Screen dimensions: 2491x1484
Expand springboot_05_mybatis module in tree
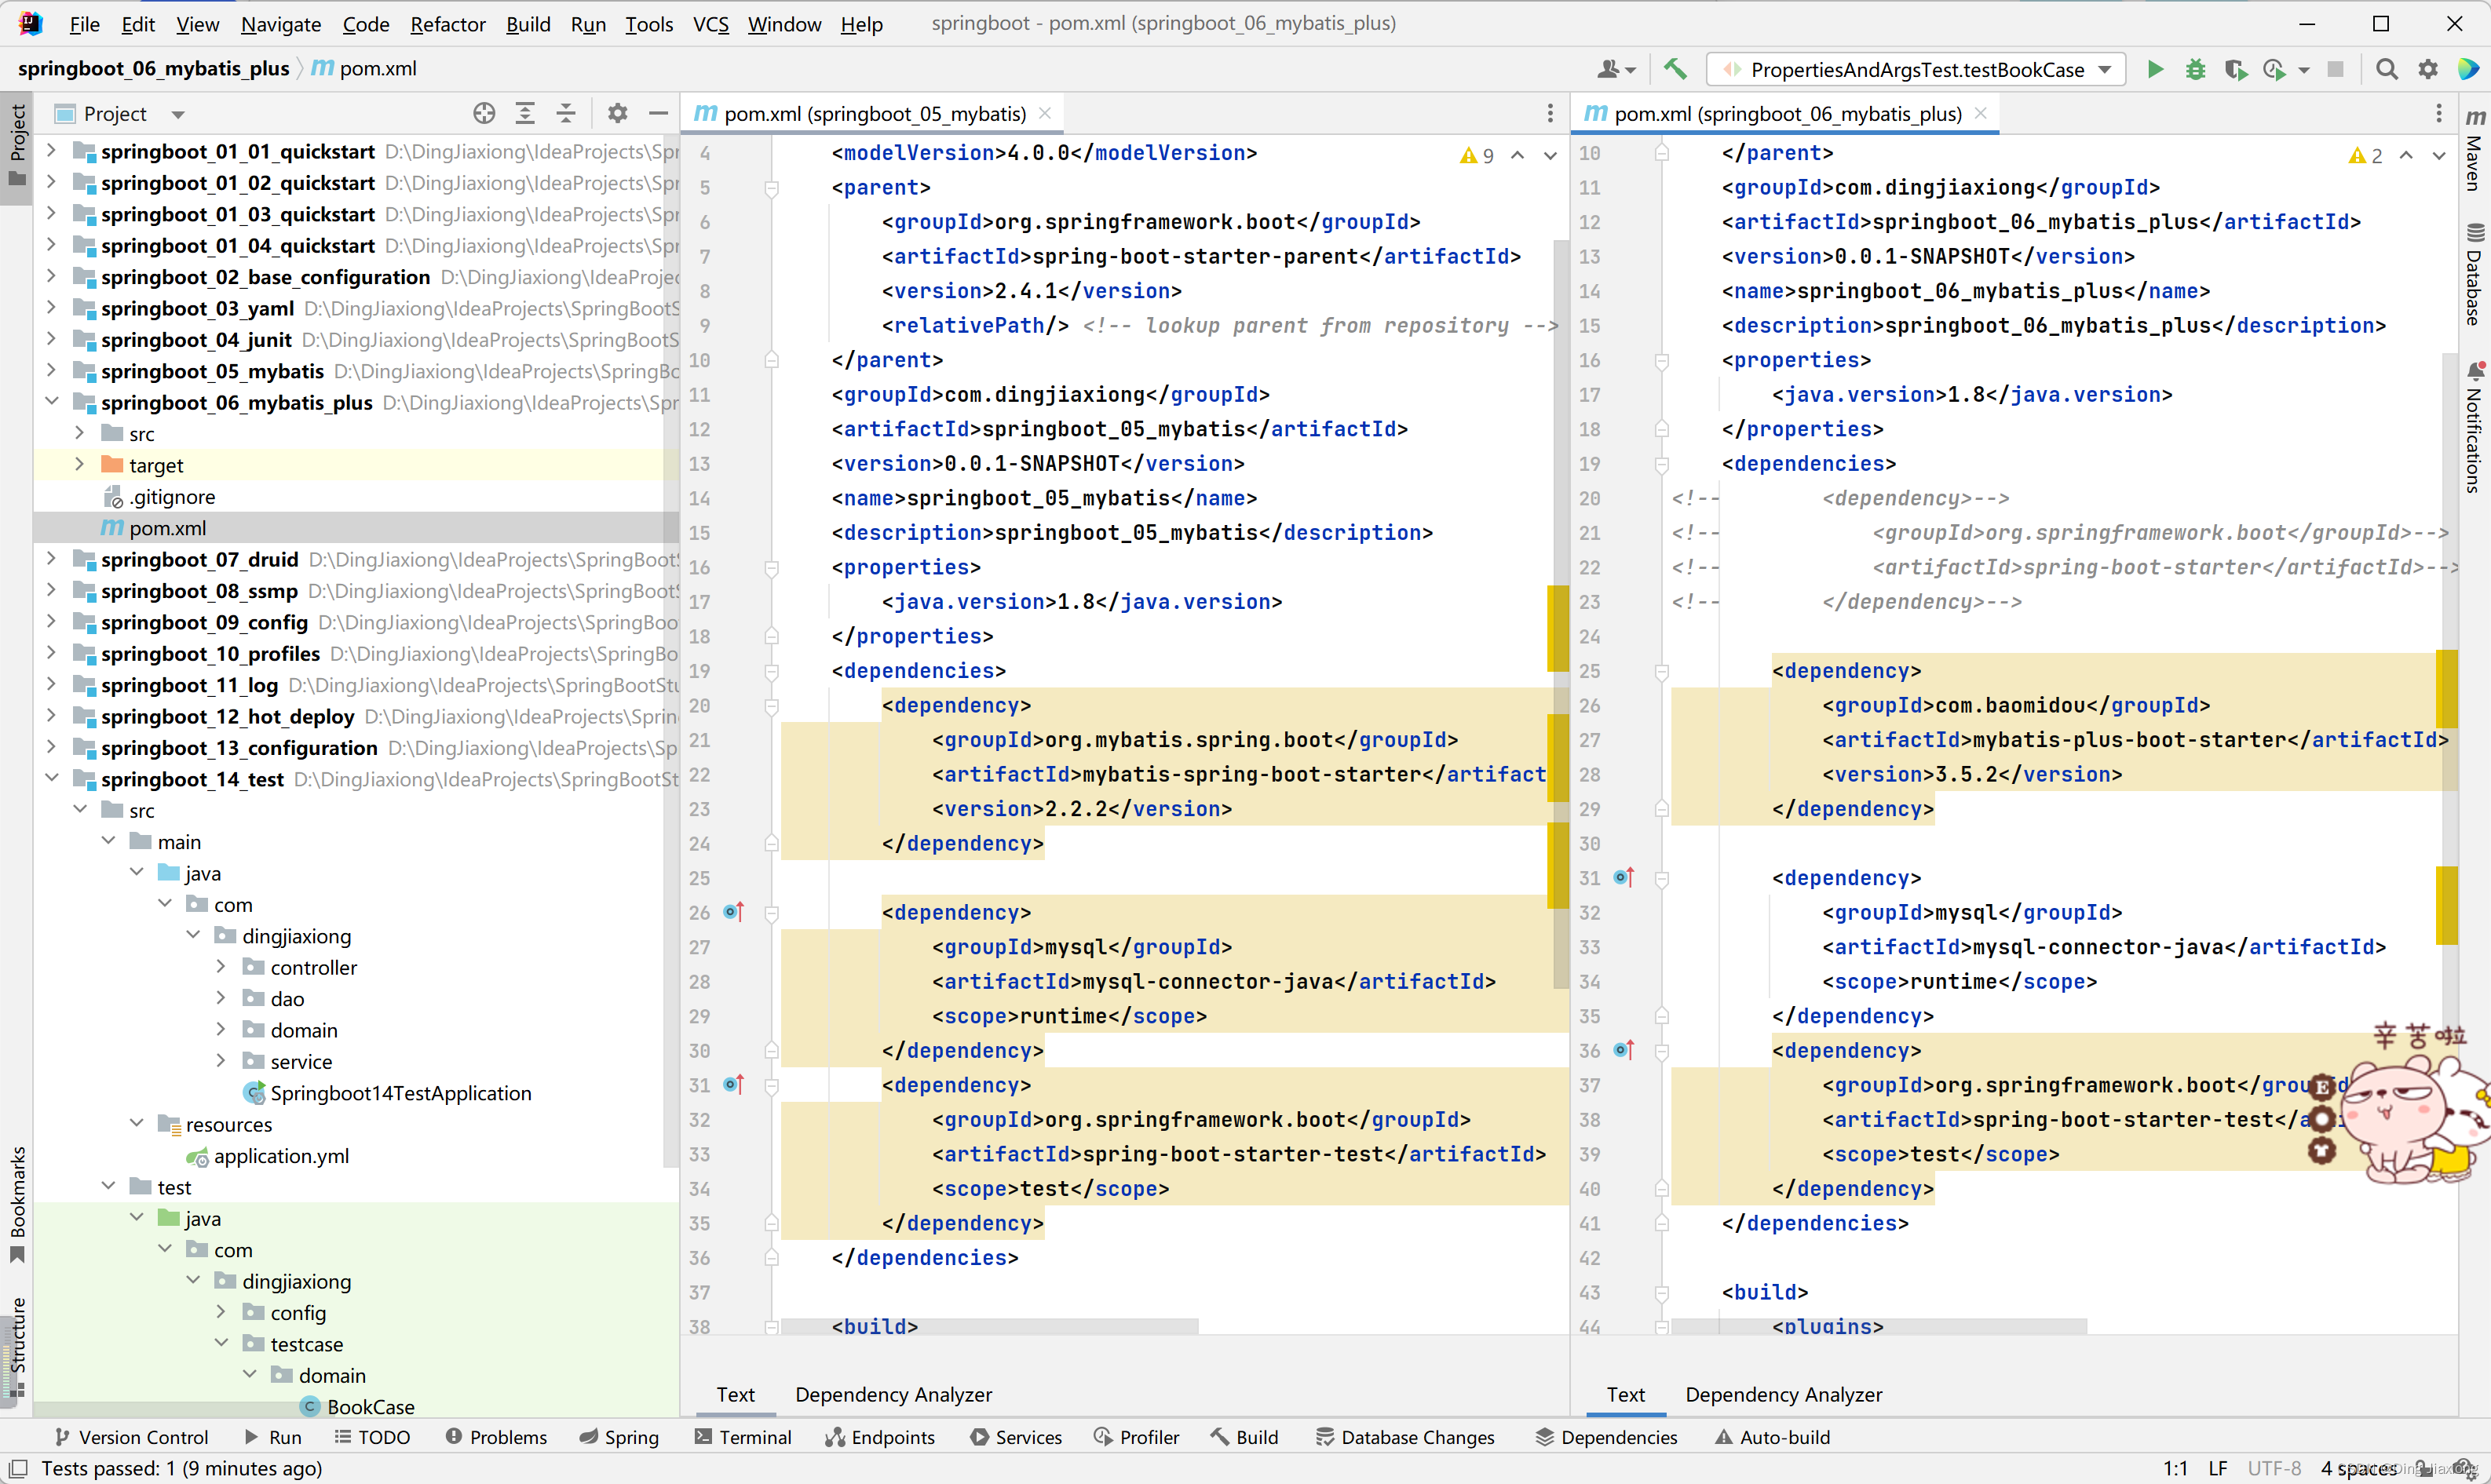tap(51, 371)
